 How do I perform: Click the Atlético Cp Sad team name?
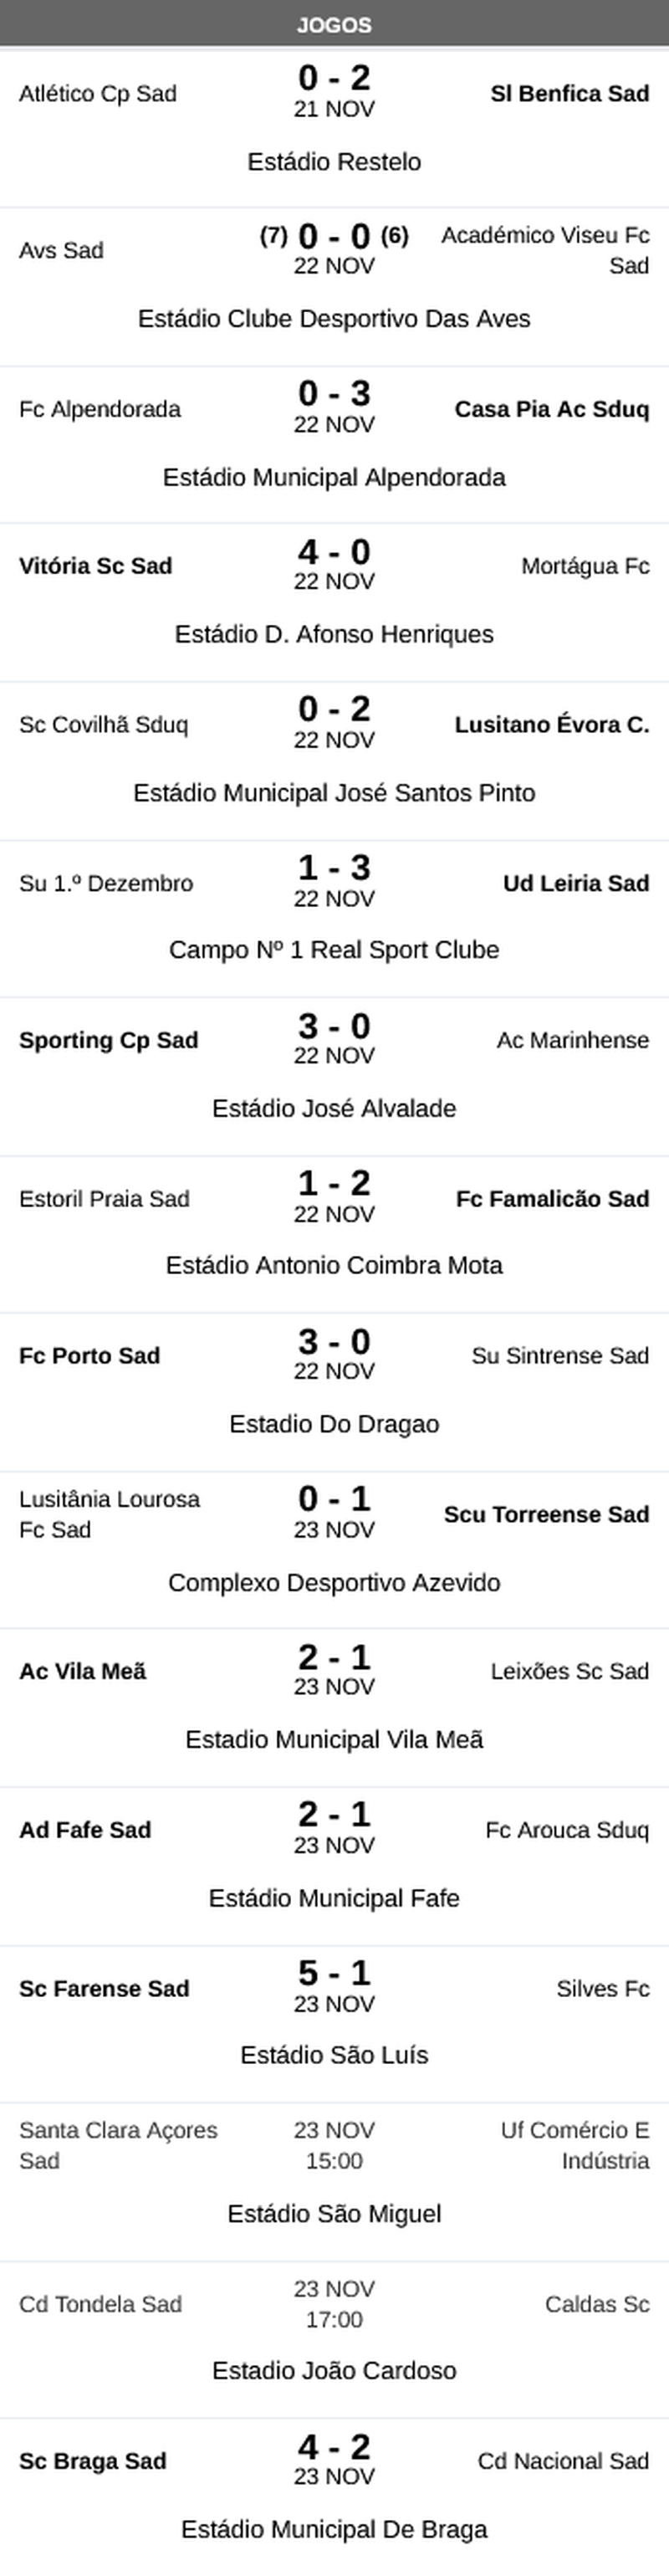pyautogui.click(x=98, y=93)
